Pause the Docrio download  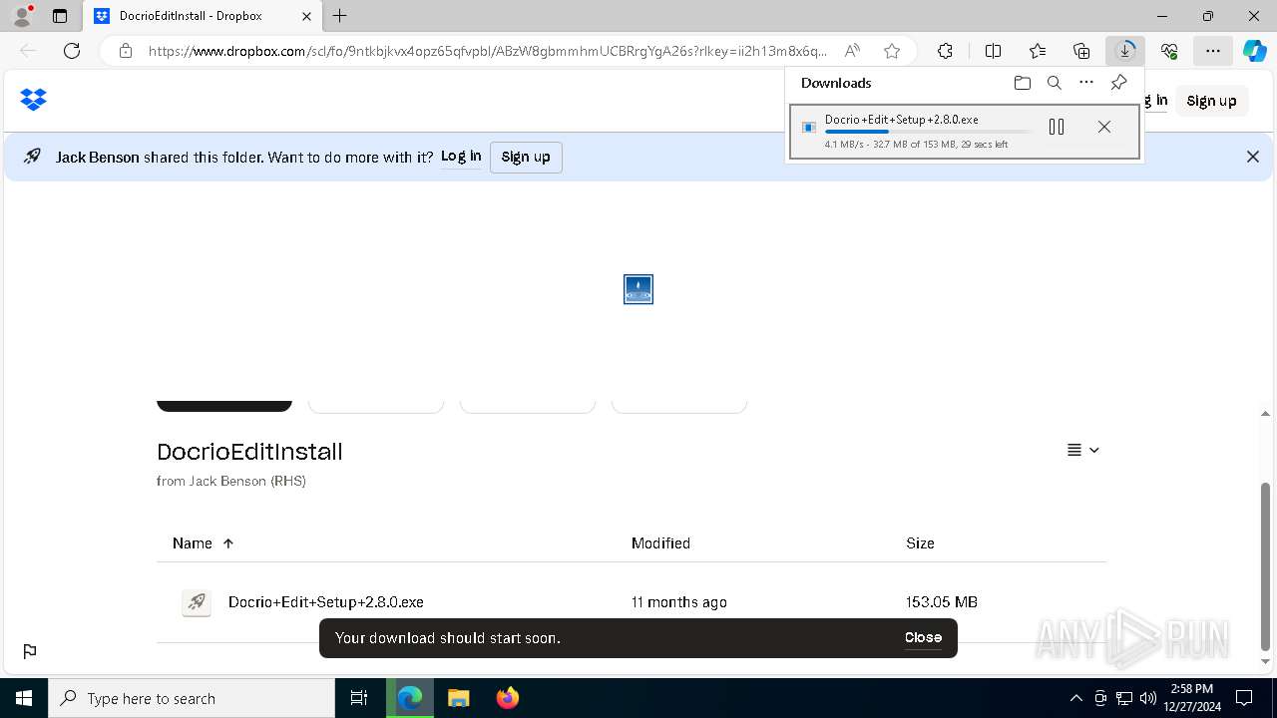pos(1057,127)
